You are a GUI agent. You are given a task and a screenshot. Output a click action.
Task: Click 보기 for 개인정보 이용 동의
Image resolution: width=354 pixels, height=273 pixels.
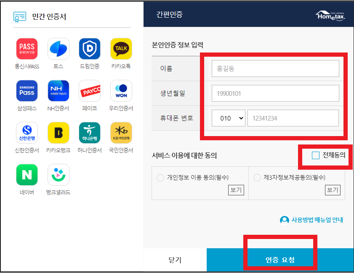236,190
